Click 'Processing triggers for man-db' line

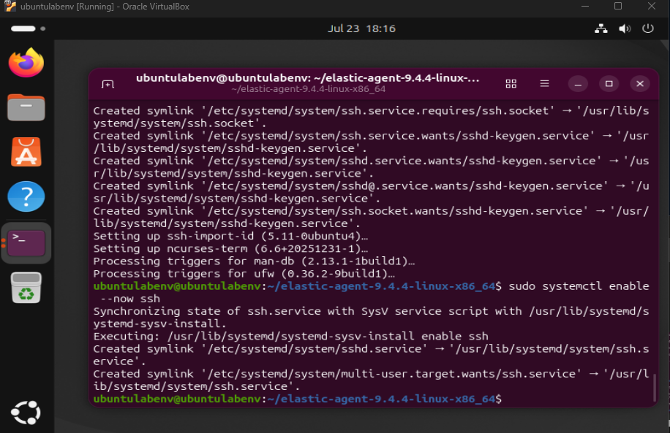(254, 261)
